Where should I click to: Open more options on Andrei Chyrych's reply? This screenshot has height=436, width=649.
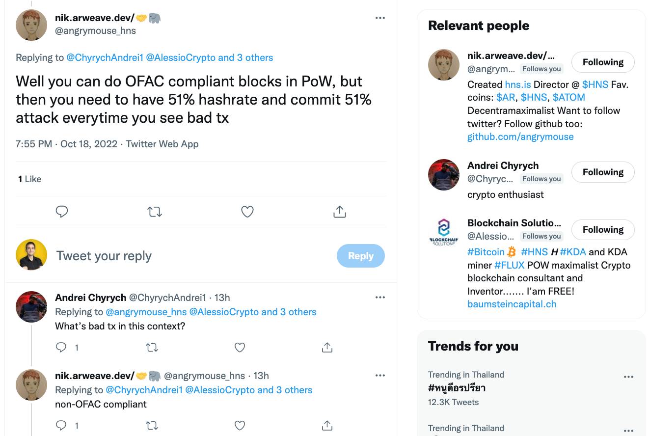(x=380, y=298)
